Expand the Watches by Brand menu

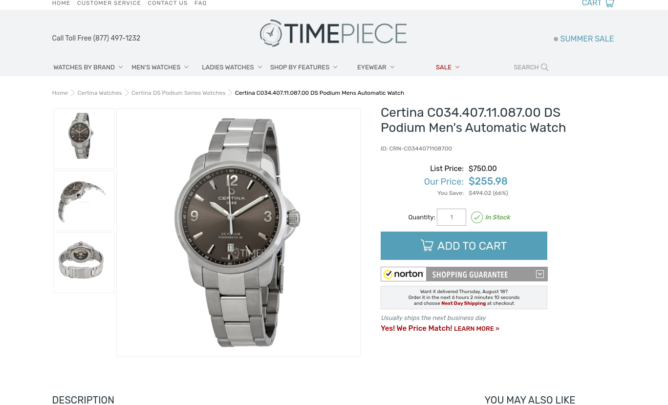coord(88,67)
